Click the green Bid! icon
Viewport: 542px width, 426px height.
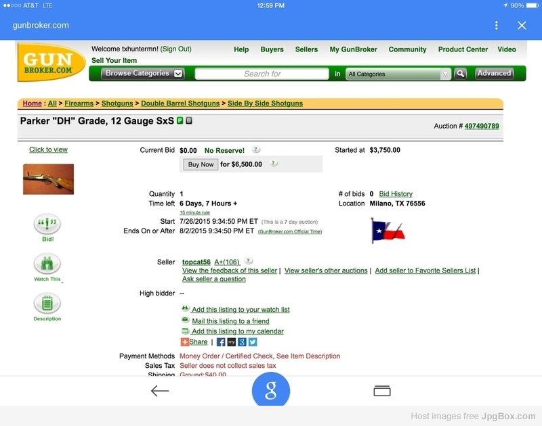click(x=47, y=225)
